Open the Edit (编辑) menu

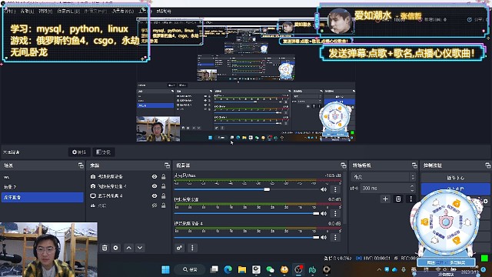pos(27,12)
